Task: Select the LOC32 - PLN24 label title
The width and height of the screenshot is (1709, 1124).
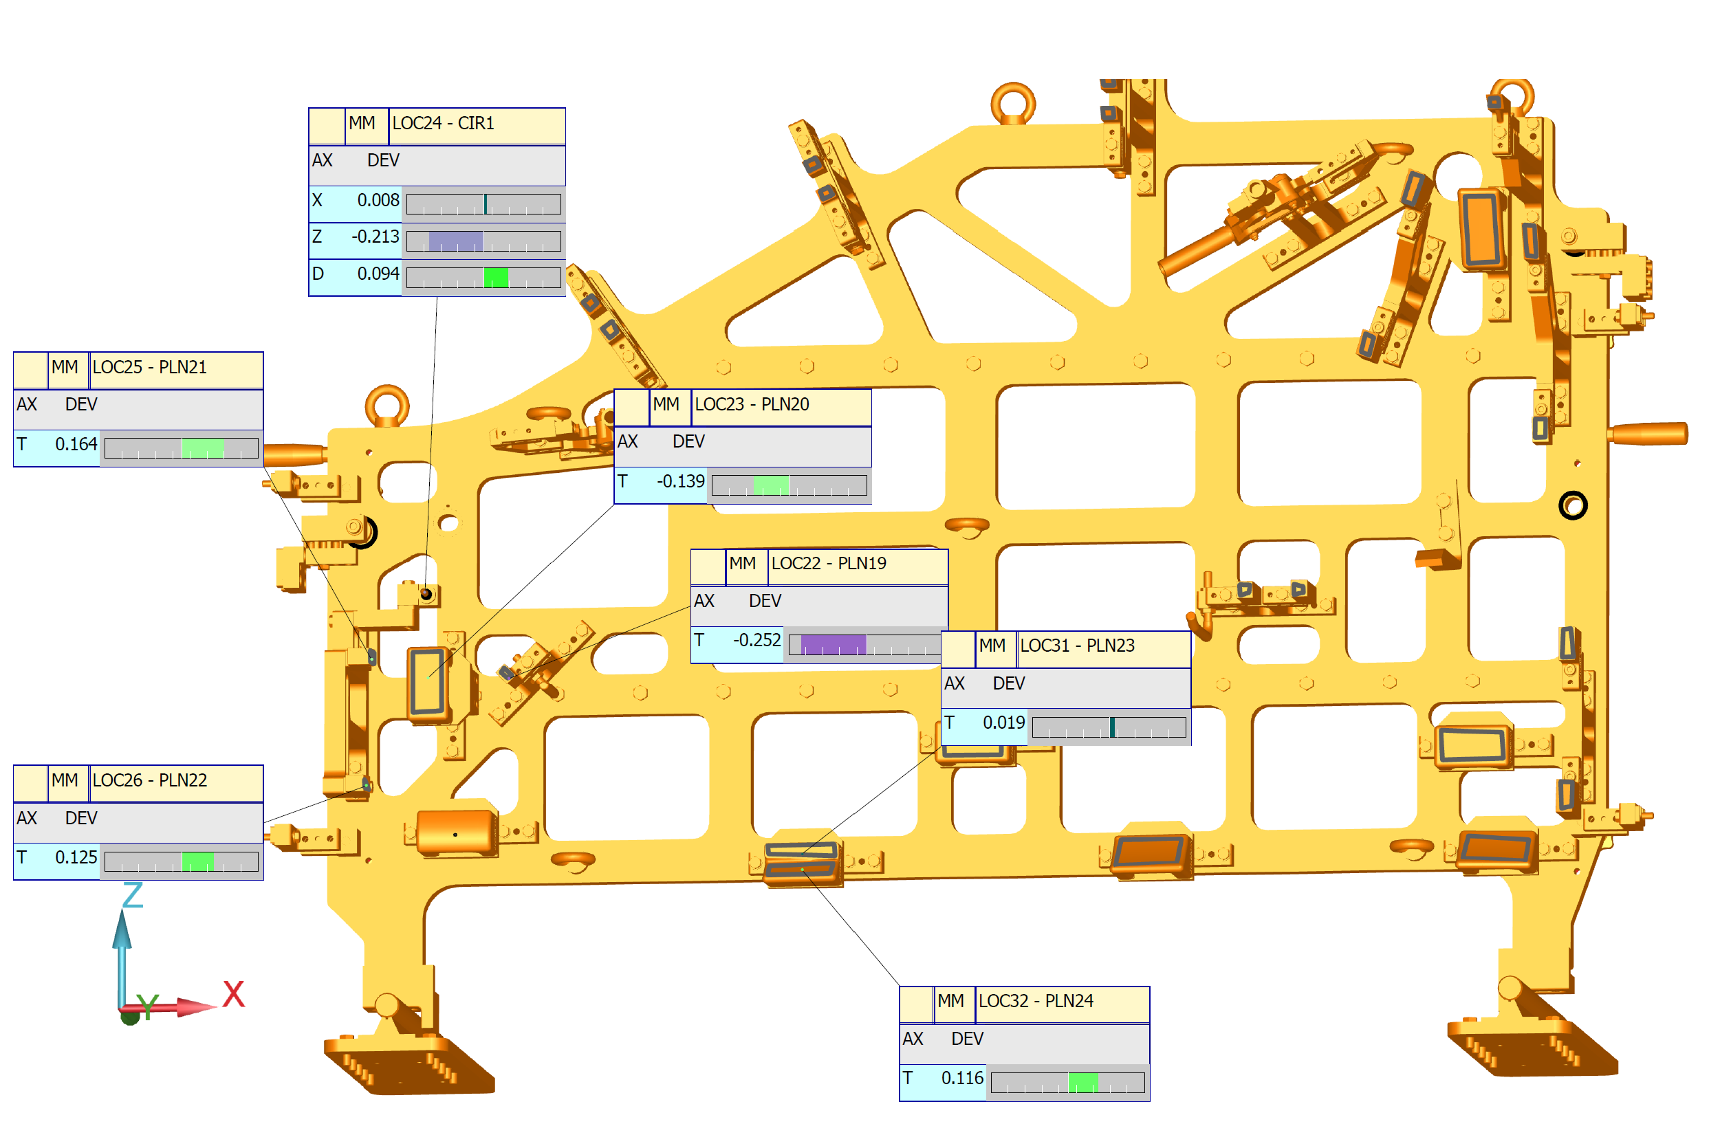Action: click(1036, 1002)
